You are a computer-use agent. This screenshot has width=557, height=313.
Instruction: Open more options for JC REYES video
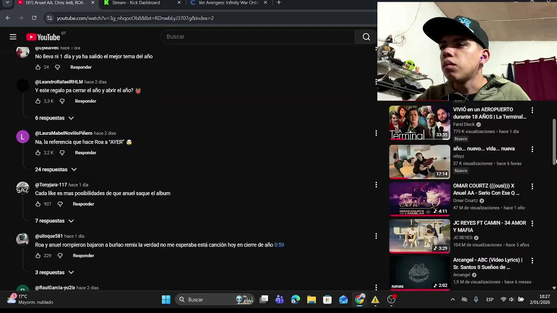coord(532,223)
